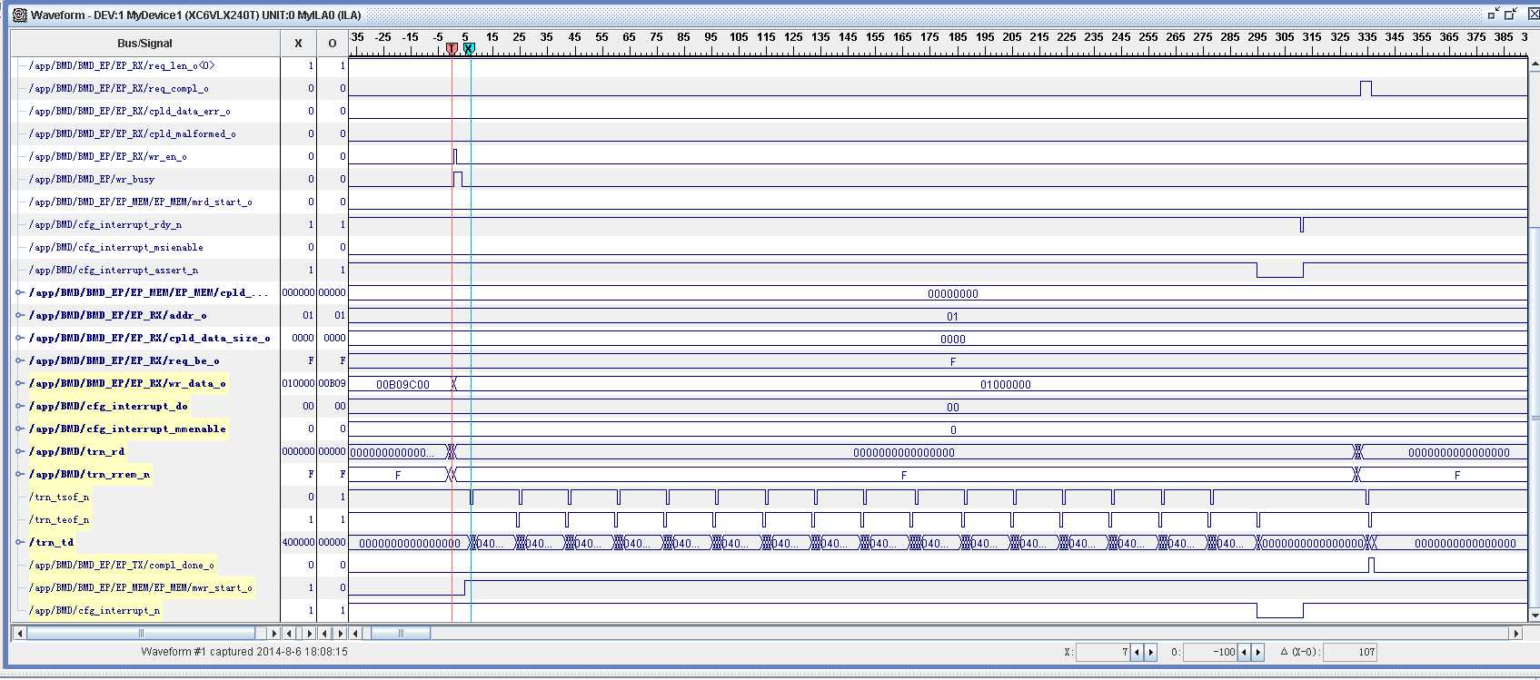Select the cpld_data_err_o signal
The height and width of the screenshot is (680, 1540).
click(x=130, y=111)
